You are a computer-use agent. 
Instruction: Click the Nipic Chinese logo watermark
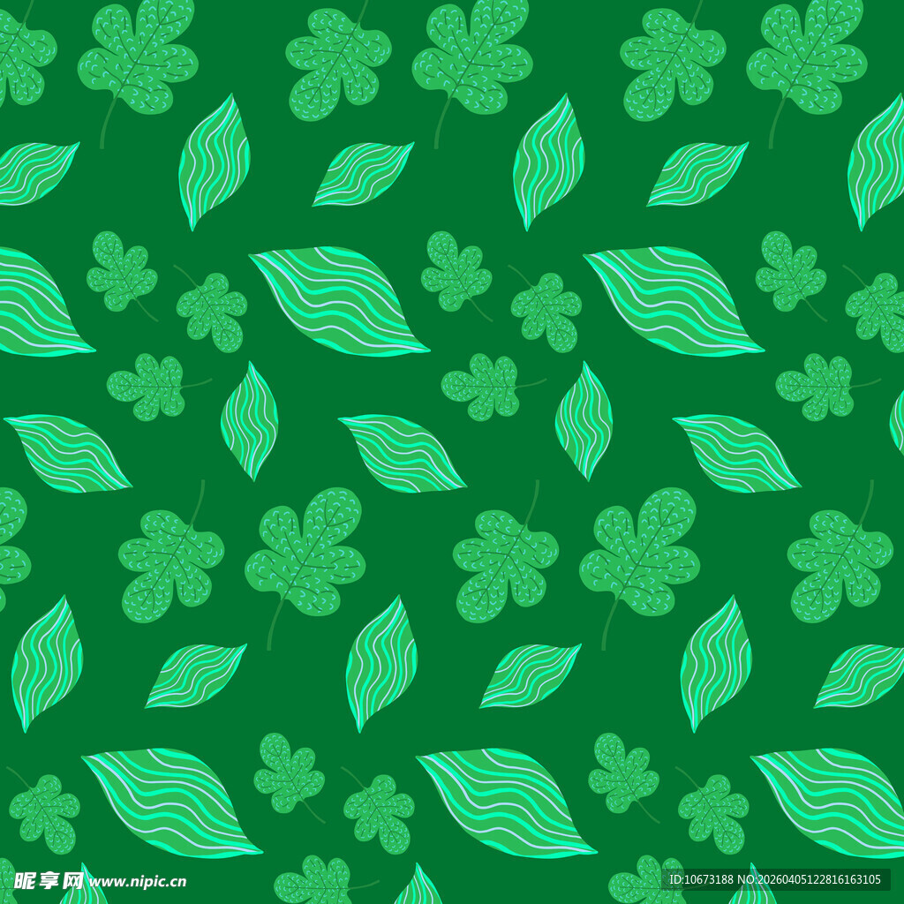pos(49,880)
